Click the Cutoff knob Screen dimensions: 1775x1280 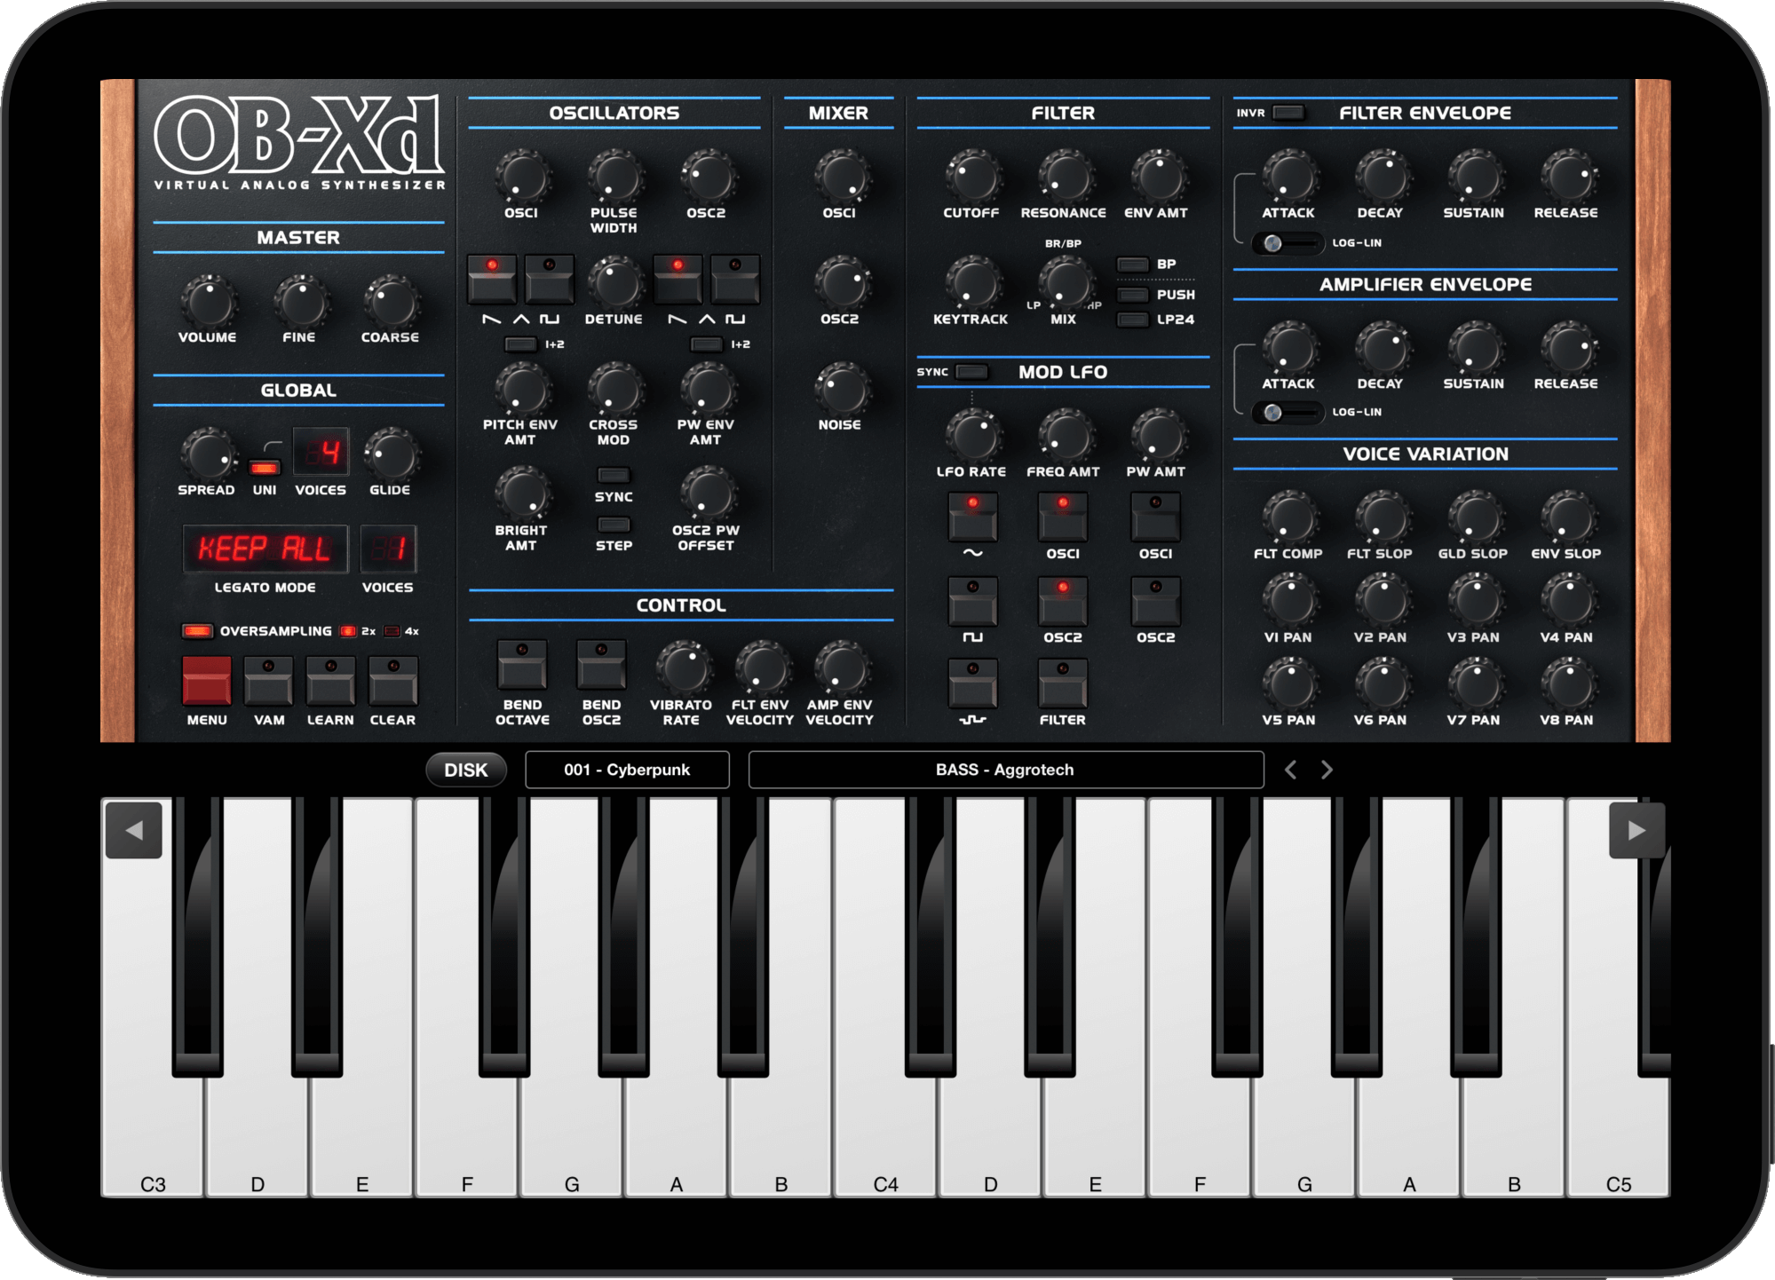click(973, 177)
